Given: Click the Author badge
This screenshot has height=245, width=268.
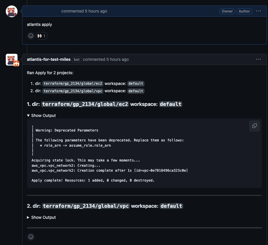Looking at the screenshot, I should click(244, 11).
